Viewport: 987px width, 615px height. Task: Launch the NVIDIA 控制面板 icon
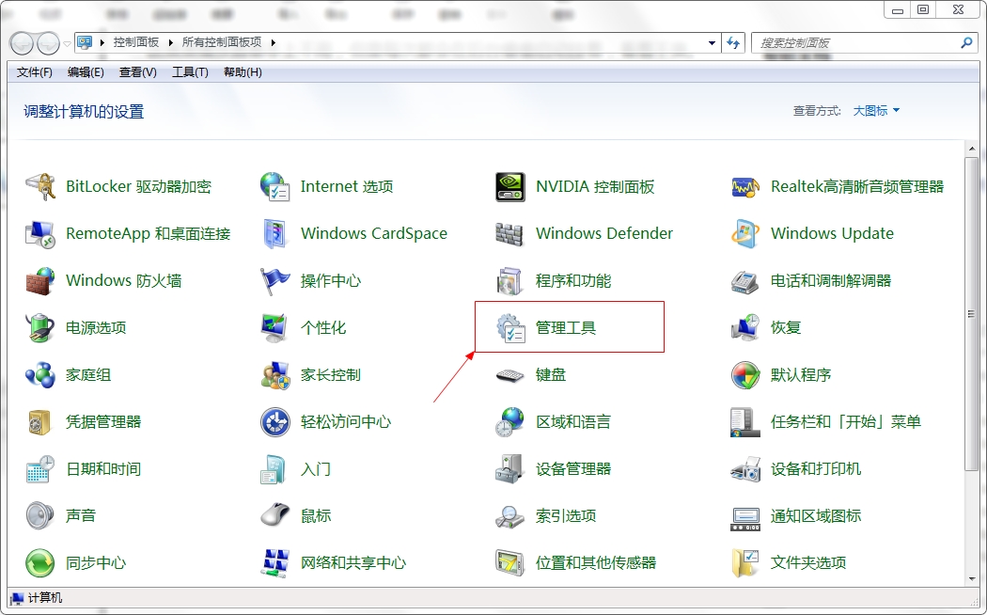coord(509,186)
